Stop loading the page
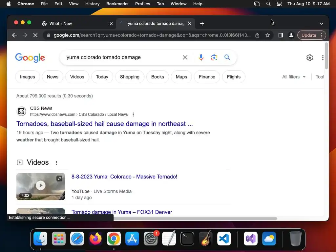336x252 pixels. pyautogui.click(x=35, y=35)
